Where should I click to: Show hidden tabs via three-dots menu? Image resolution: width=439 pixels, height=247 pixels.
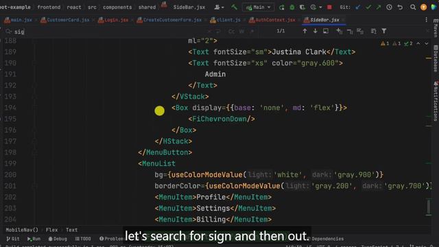[426, 20]
